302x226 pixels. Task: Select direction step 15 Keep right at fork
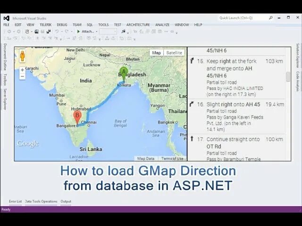pyautogui.click(x=236, y=77)
